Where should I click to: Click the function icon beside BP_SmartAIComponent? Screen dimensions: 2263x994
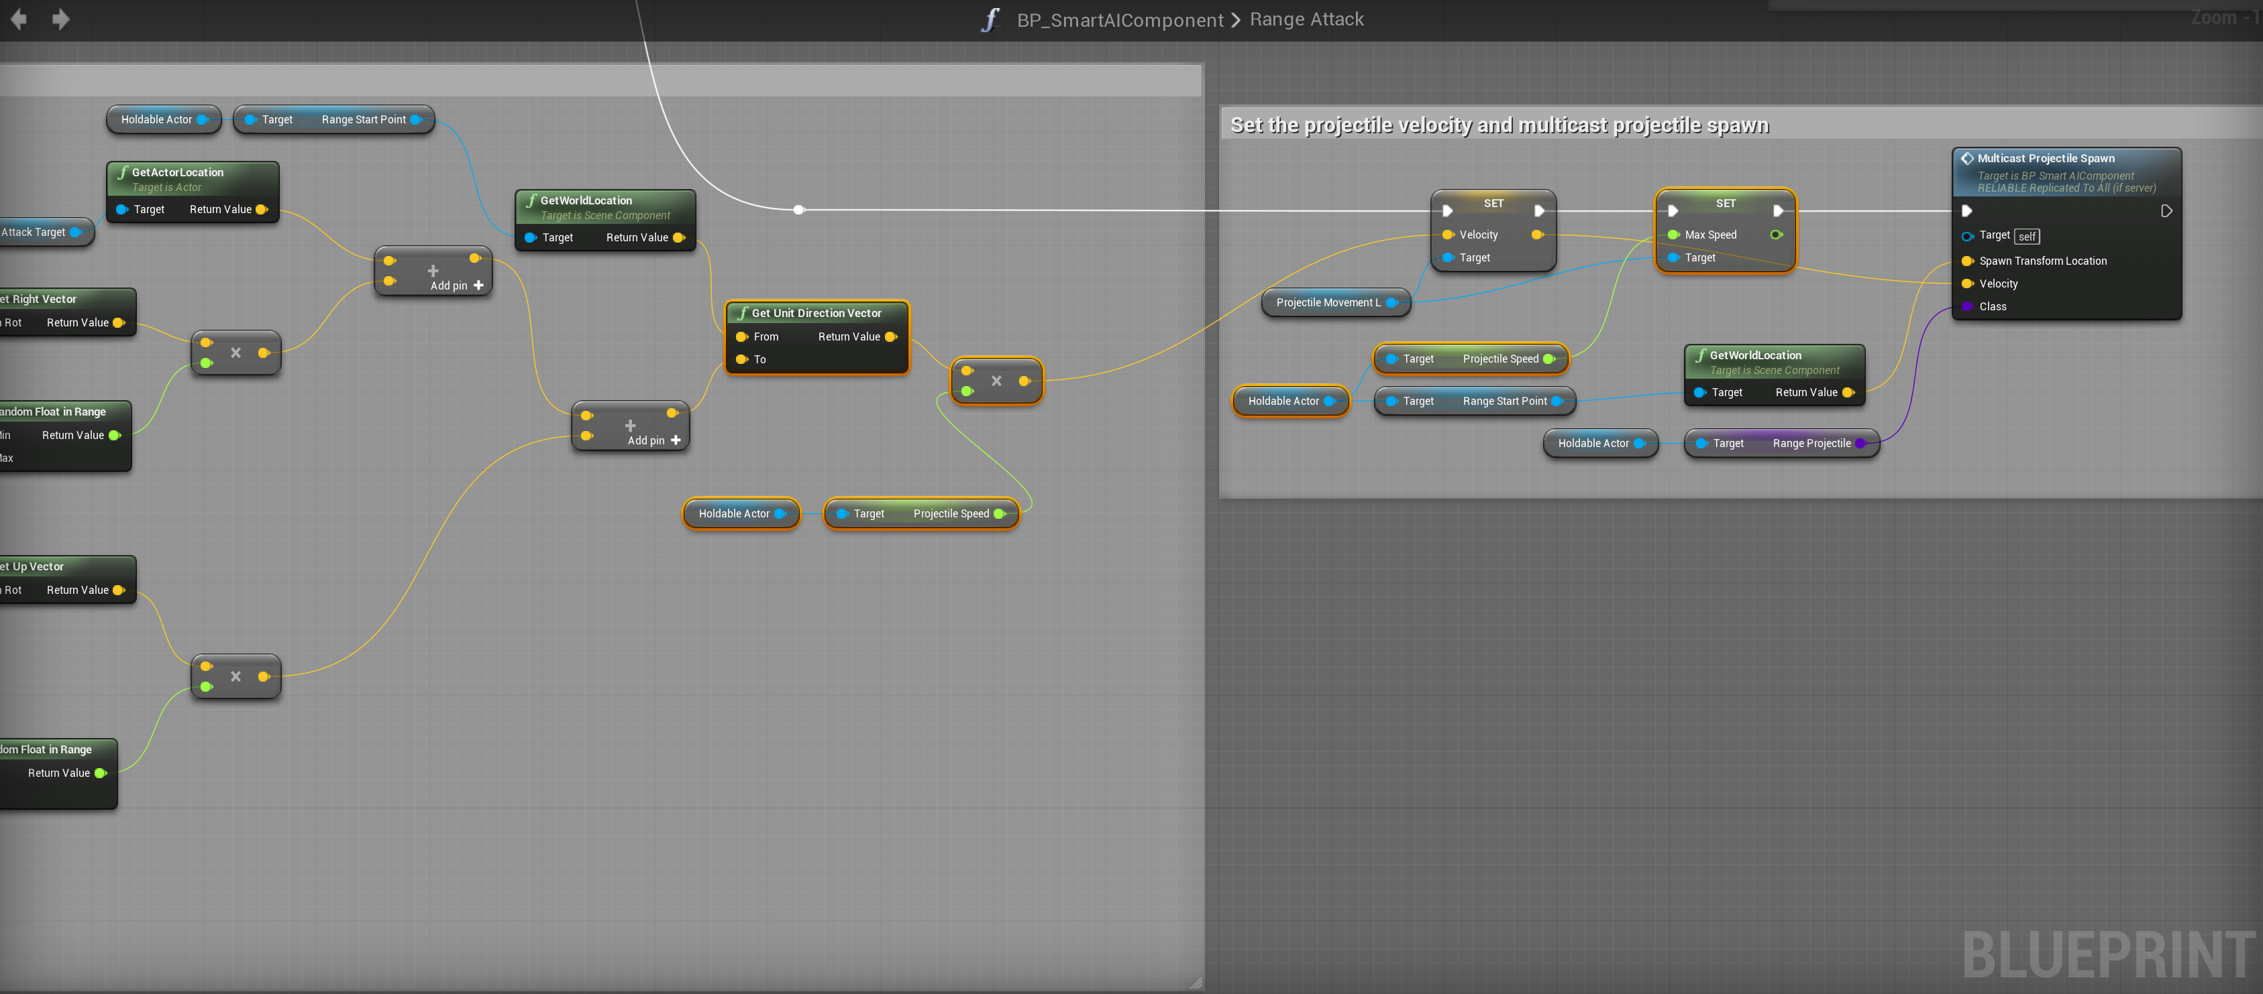[990, 19]
